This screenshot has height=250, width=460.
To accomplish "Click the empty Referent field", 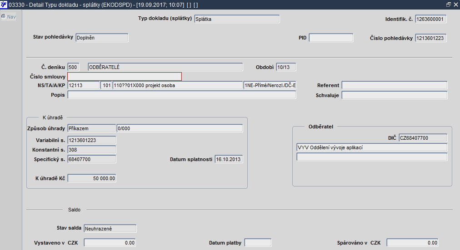I will coord(394,85).
